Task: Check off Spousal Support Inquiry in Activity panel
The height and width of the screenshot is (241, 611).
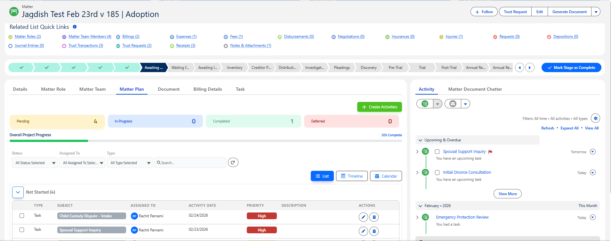Action: click(437, 152)
